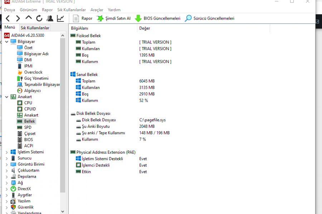Image resolution: width=322 pixels, height=214 pixels.
Task: Open the user profile icon in toolbar
Action: coord(50,19)
